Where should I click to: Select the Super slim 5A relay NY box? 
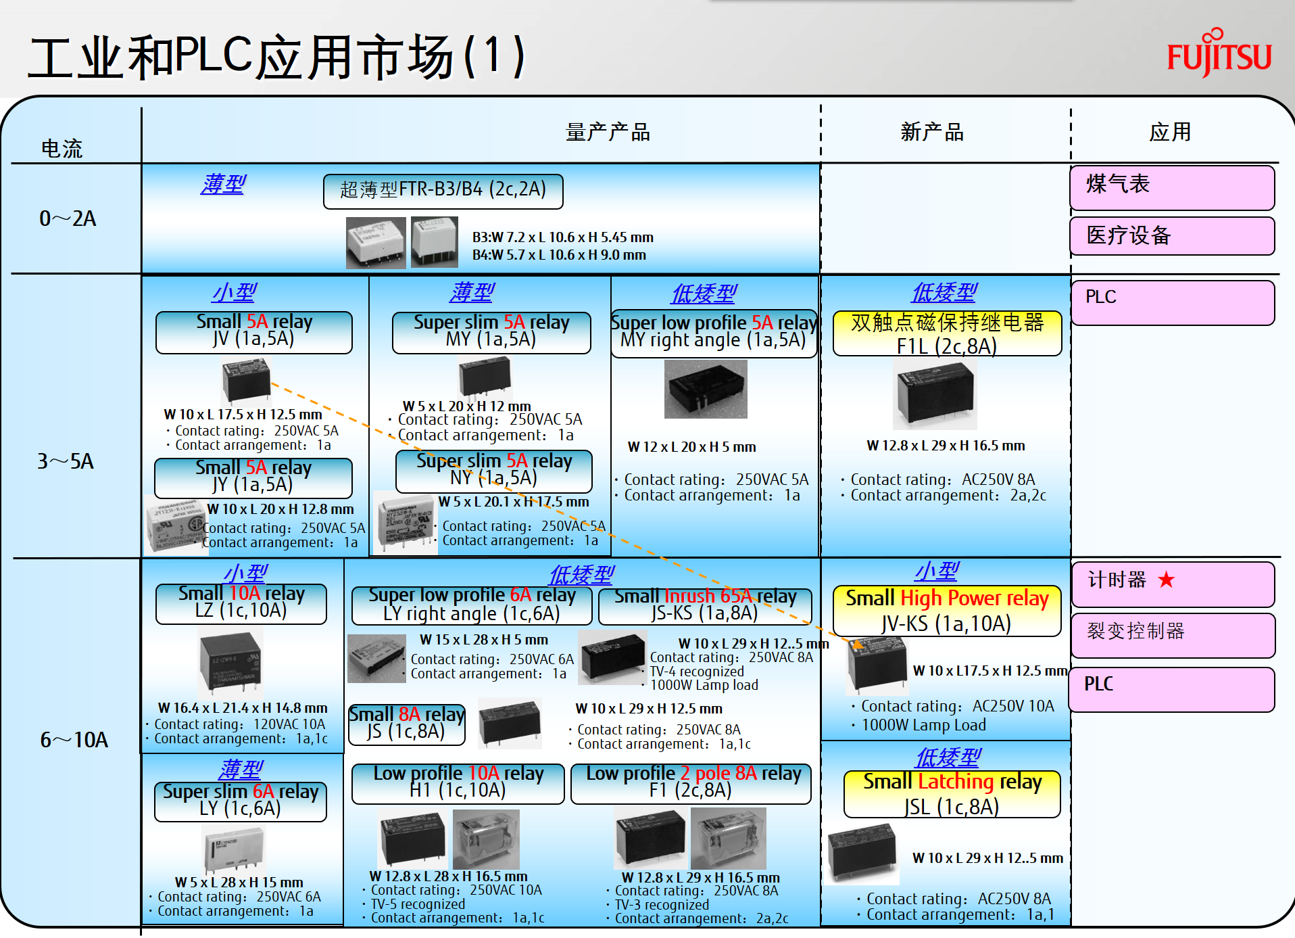tap(494, 471)
